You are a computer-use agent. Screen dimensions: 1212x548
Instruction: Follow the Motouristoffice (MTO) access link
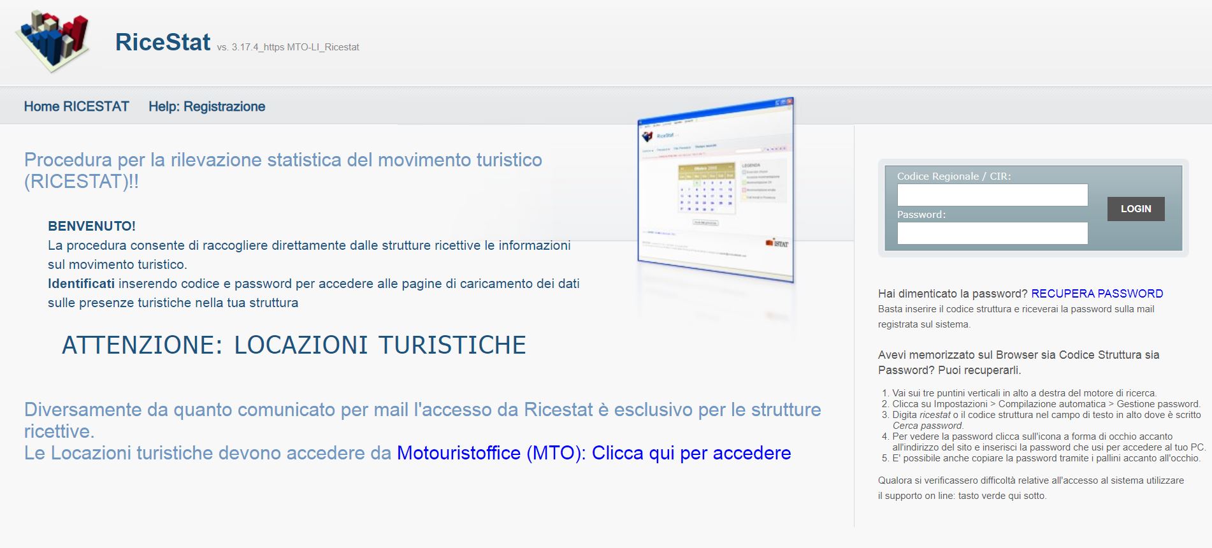[x=594, y=453]
